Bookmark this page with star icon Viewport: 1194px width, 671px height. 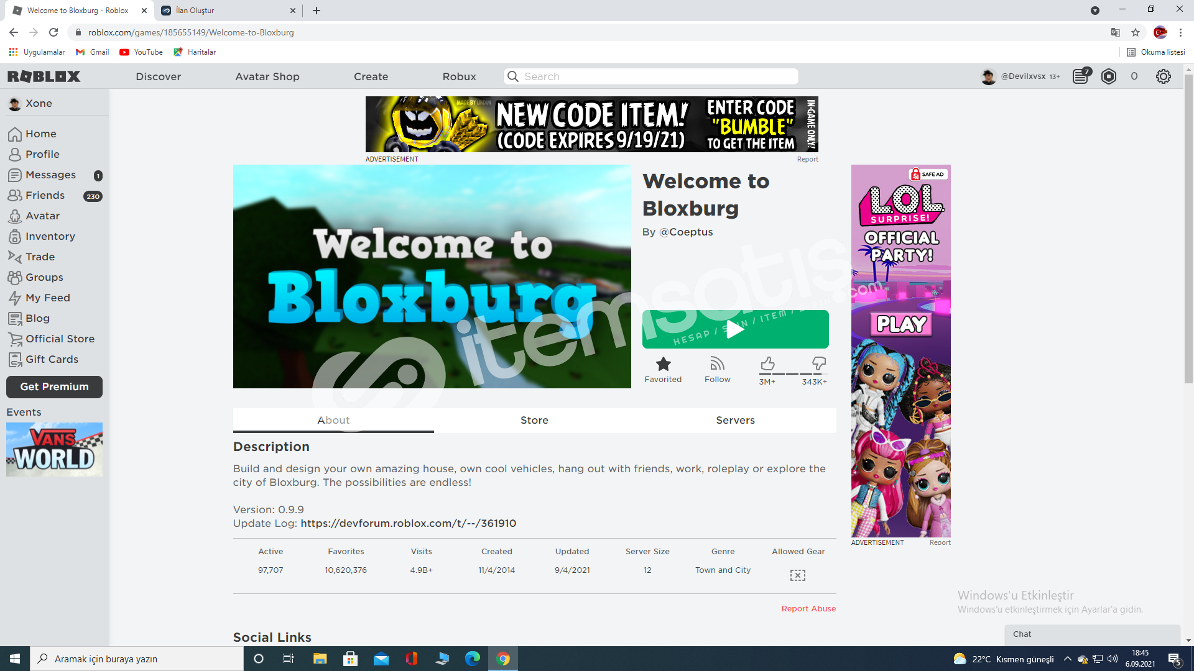pos(1136,32)
